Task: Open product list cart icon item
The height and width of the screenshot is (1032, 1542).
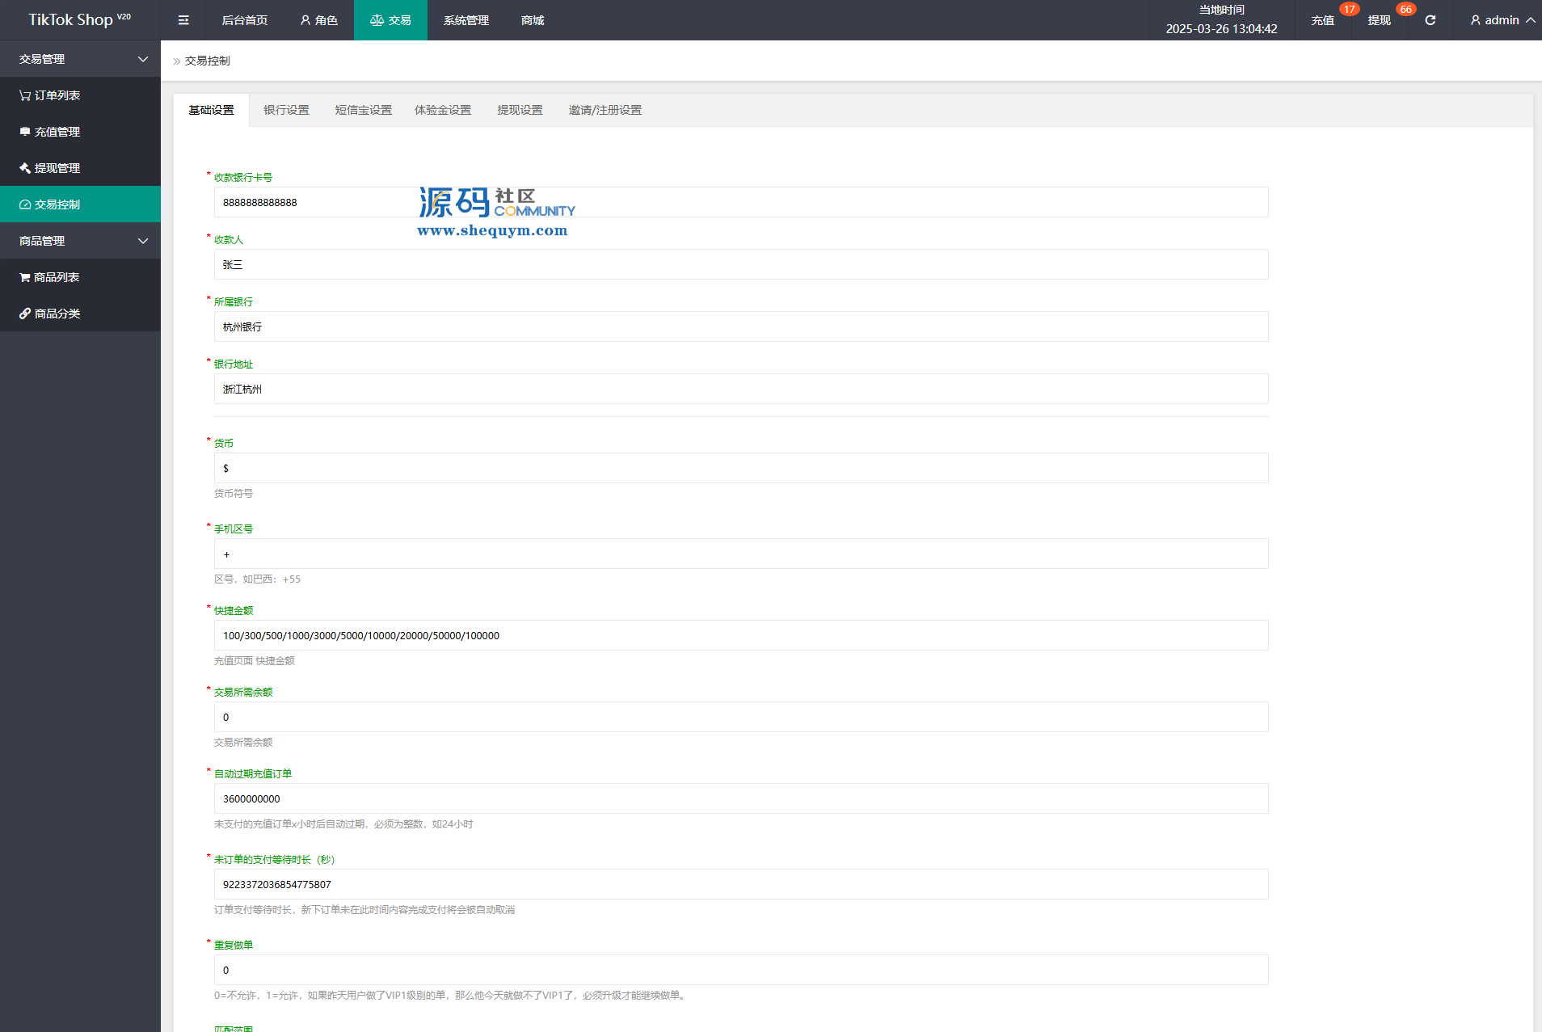Action: (x=50, y=277)
